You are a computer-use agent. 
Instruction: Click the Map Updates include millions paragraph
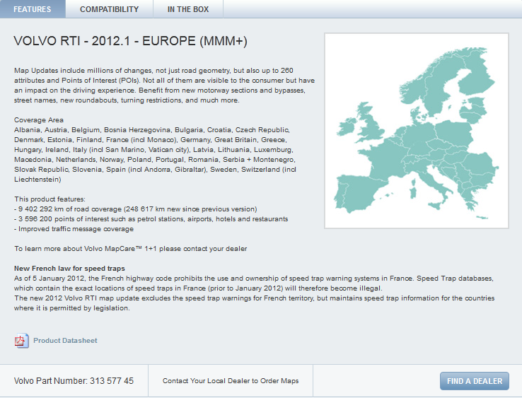click(165, 86)
